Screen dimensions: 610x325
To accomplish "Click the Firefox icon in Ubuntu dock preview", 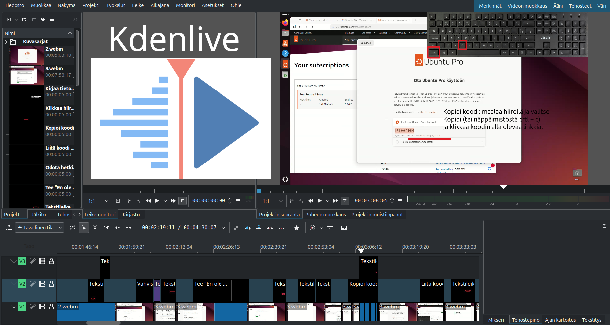I will (285, 22).
